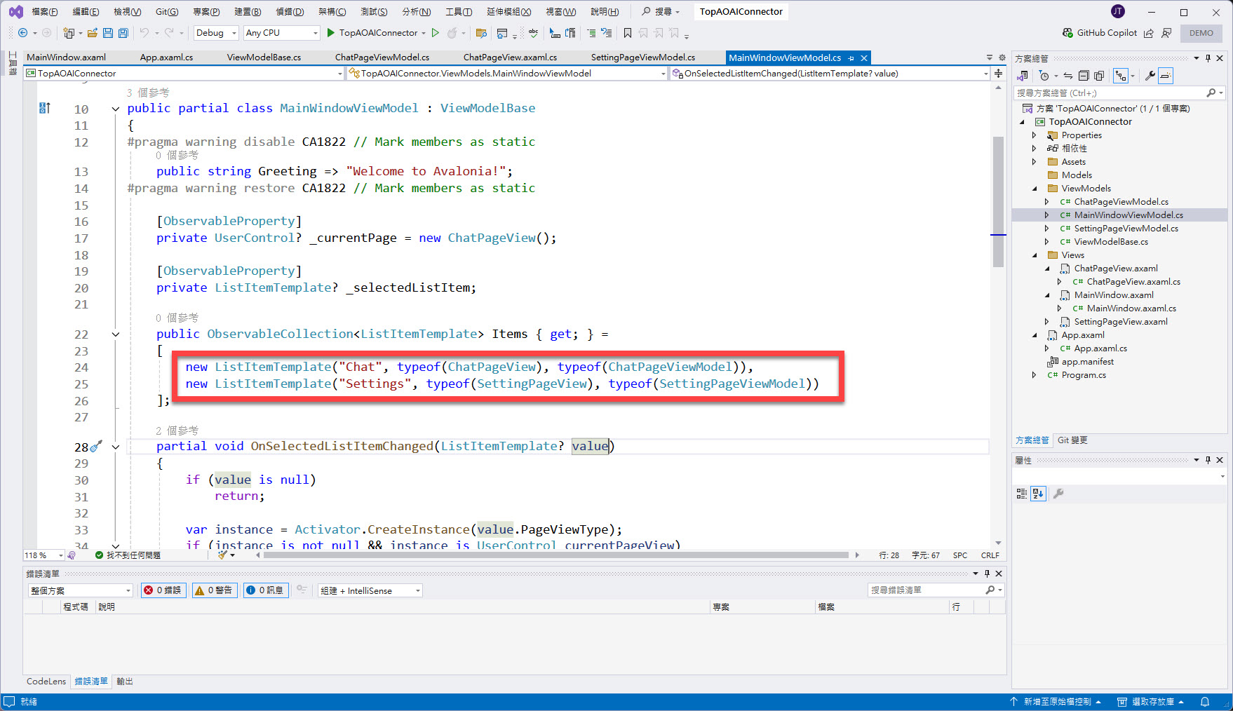Screen dimensions: 1233x711
Task: Toggle Preview Selected Items in Solution Explorer
Action: (x=1166, y=76)
